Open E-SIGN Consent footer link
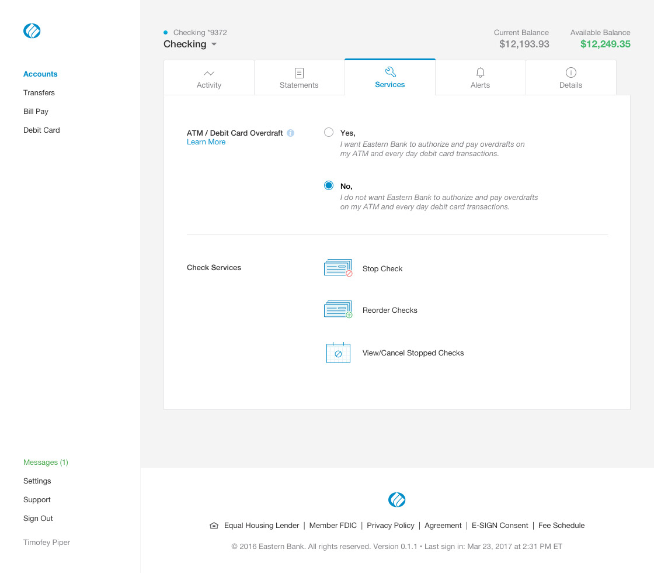 point(500,526)
